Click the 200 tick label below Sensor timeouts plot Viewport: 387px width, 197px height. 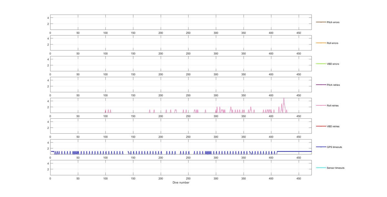[161, 178]
